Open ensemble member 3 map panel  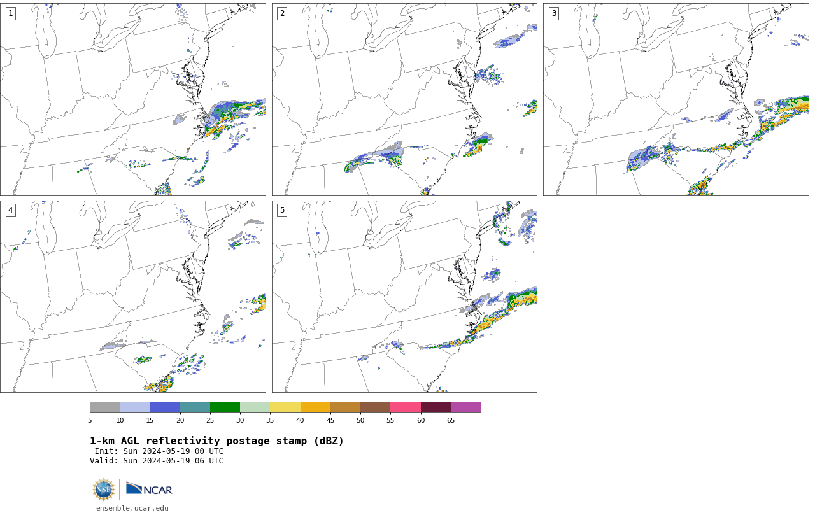[x=676, y=99]
